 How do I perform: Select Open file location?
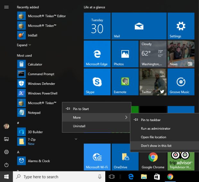165,137
